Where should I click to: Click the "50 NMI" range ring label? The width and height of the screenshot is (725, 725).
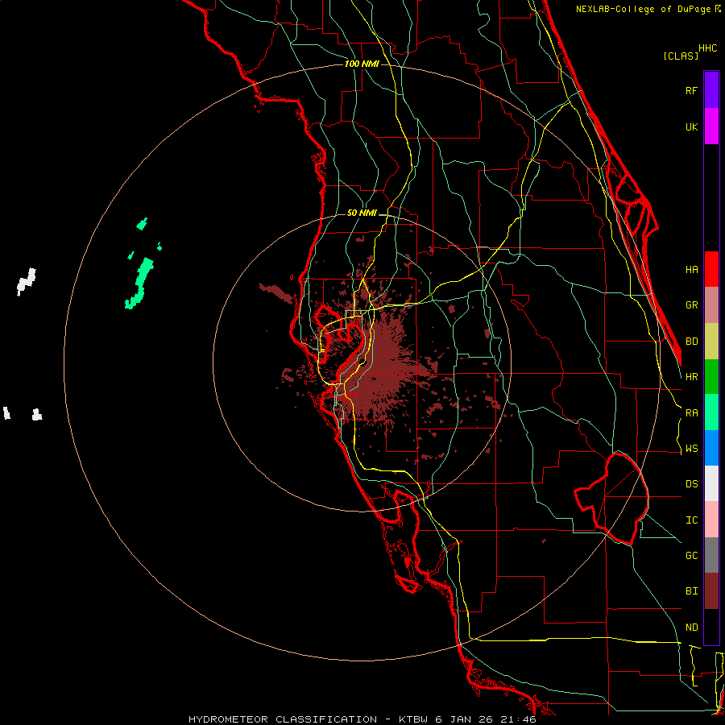(x=362, y=213)
